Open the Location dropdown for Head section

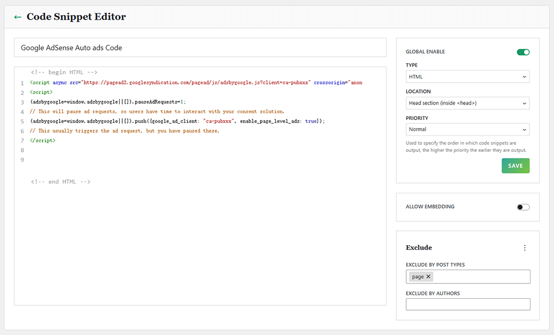467,103
